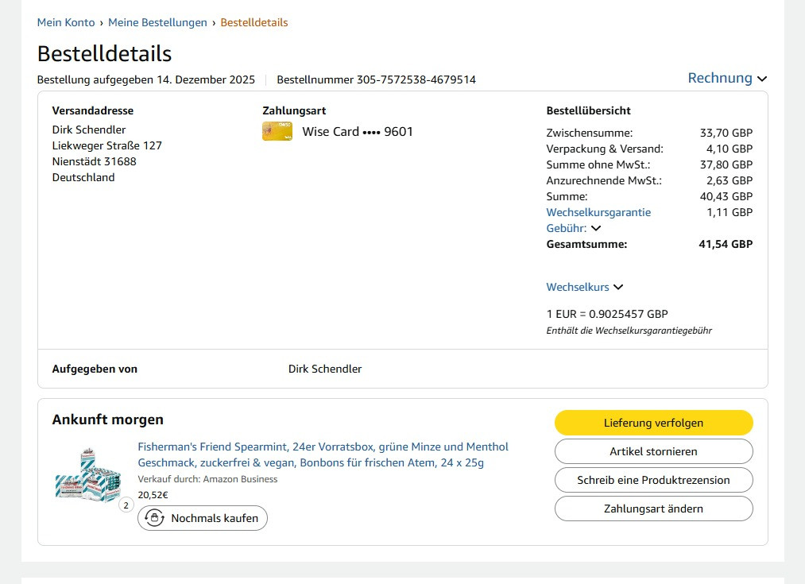Click Verkauf durch: Amazon Business text
Screen dimensions: 805x584
[x=207, y=479]
